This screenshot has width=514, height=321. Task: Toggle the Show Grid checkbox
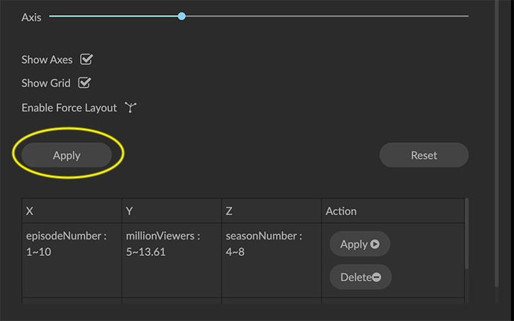click(84, 83)
